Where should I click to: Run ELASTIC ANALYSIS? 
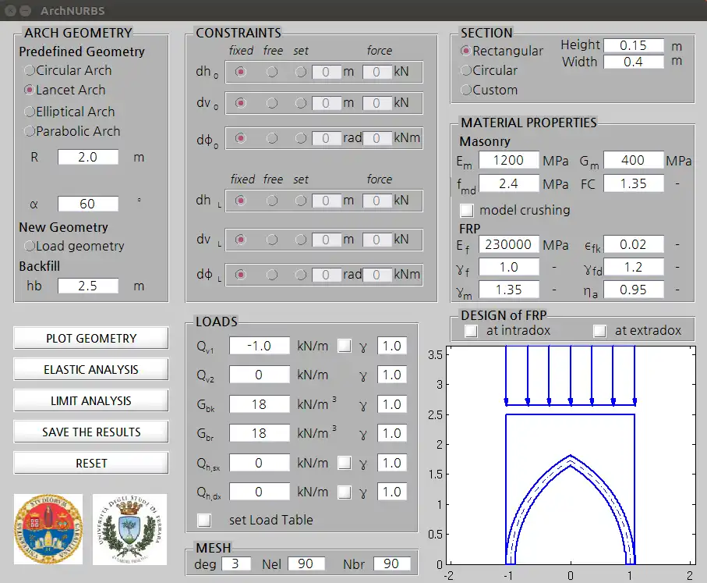click(x=90, y=369)
